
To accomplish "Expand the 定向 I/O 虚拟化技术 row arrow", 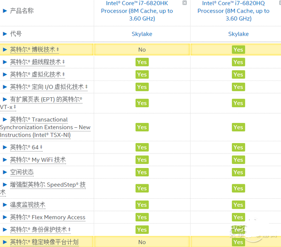I will click(5, 87).
